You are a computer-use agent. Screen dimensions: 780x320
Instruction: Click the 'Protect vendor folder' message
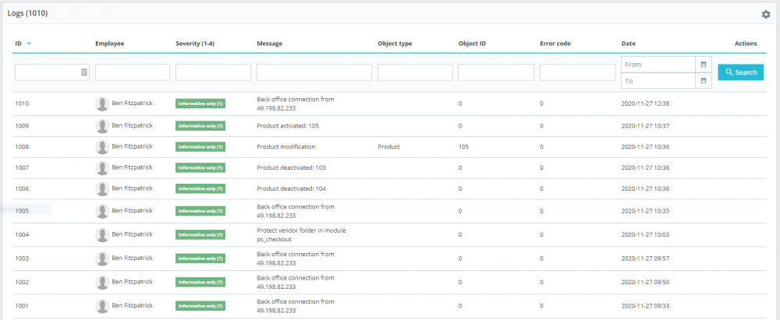click(301, 234)
